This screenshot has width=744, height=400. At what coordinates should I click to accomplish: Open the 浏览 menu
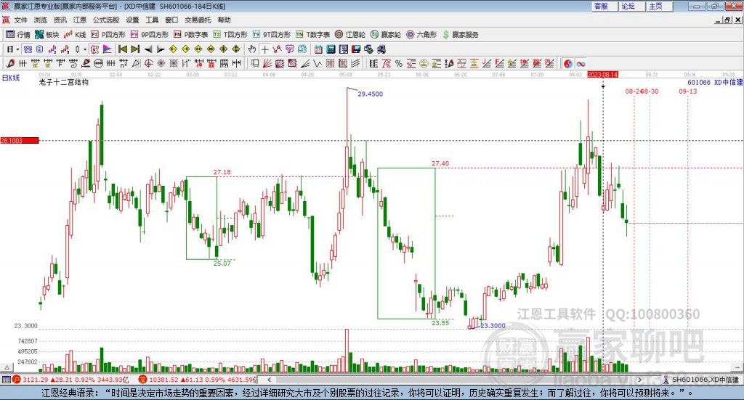pyautogui.click(x=41, y=20)
